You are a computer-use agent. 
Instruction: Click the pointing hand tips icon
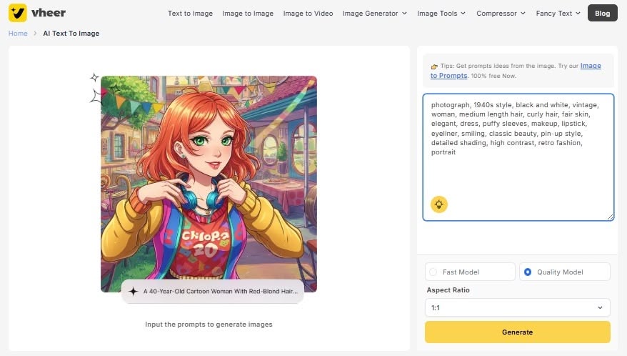(x=434, y=66)
